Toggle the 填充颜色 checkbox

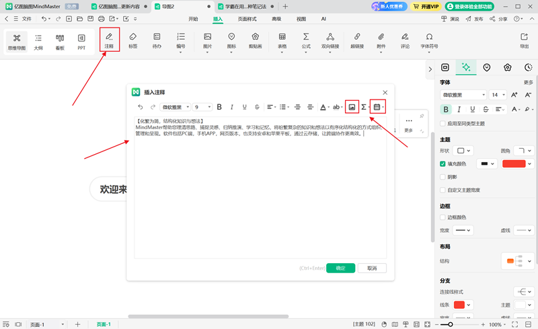tap(443, 163)
